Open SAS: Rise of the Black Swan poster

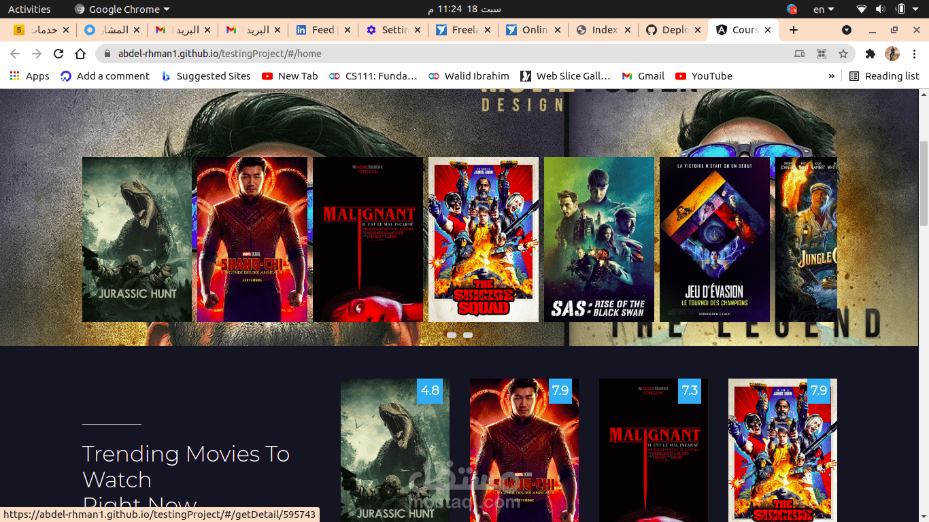point(599,239)
